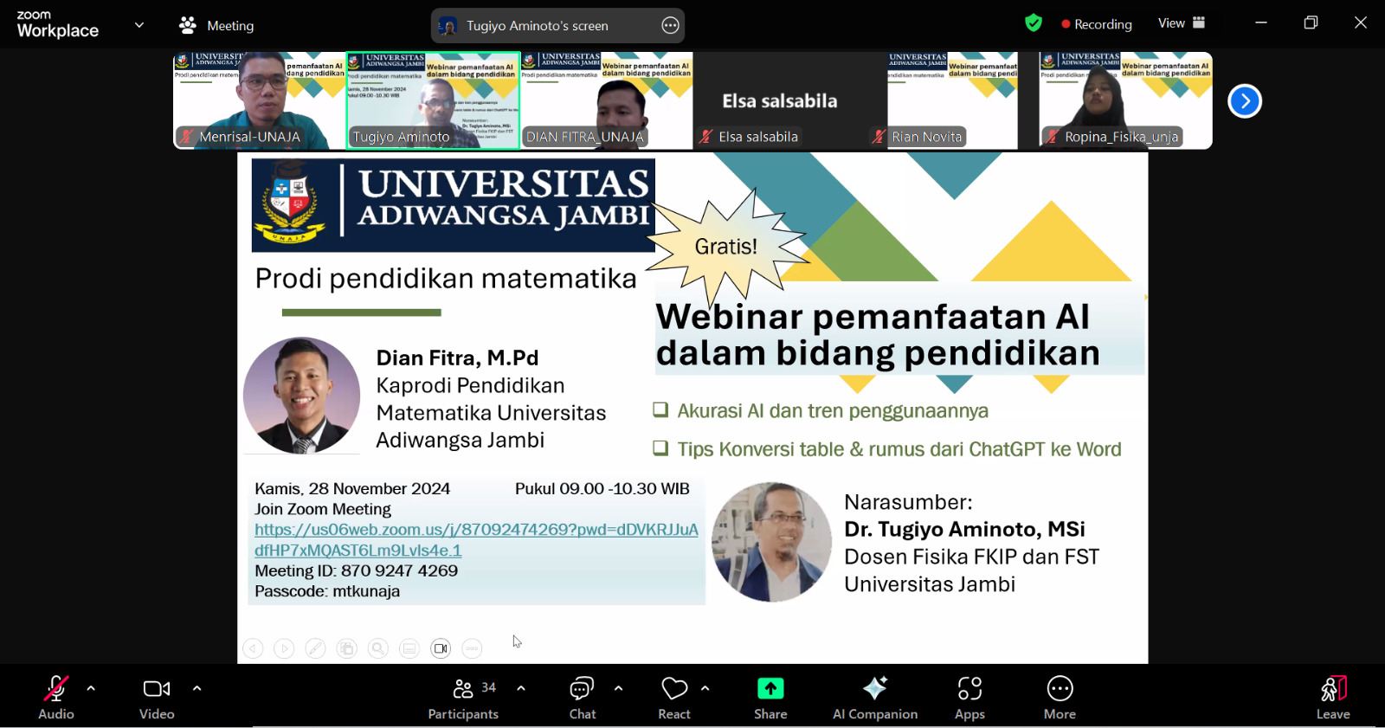
Task: Open the Apps button
Action: coord(969,698)
